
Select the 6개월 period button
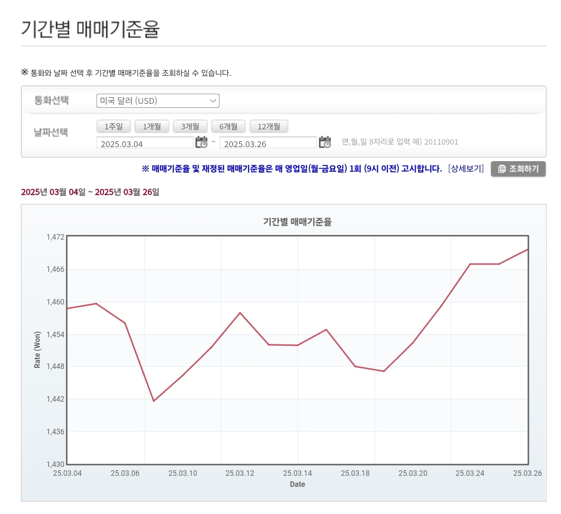228,126
